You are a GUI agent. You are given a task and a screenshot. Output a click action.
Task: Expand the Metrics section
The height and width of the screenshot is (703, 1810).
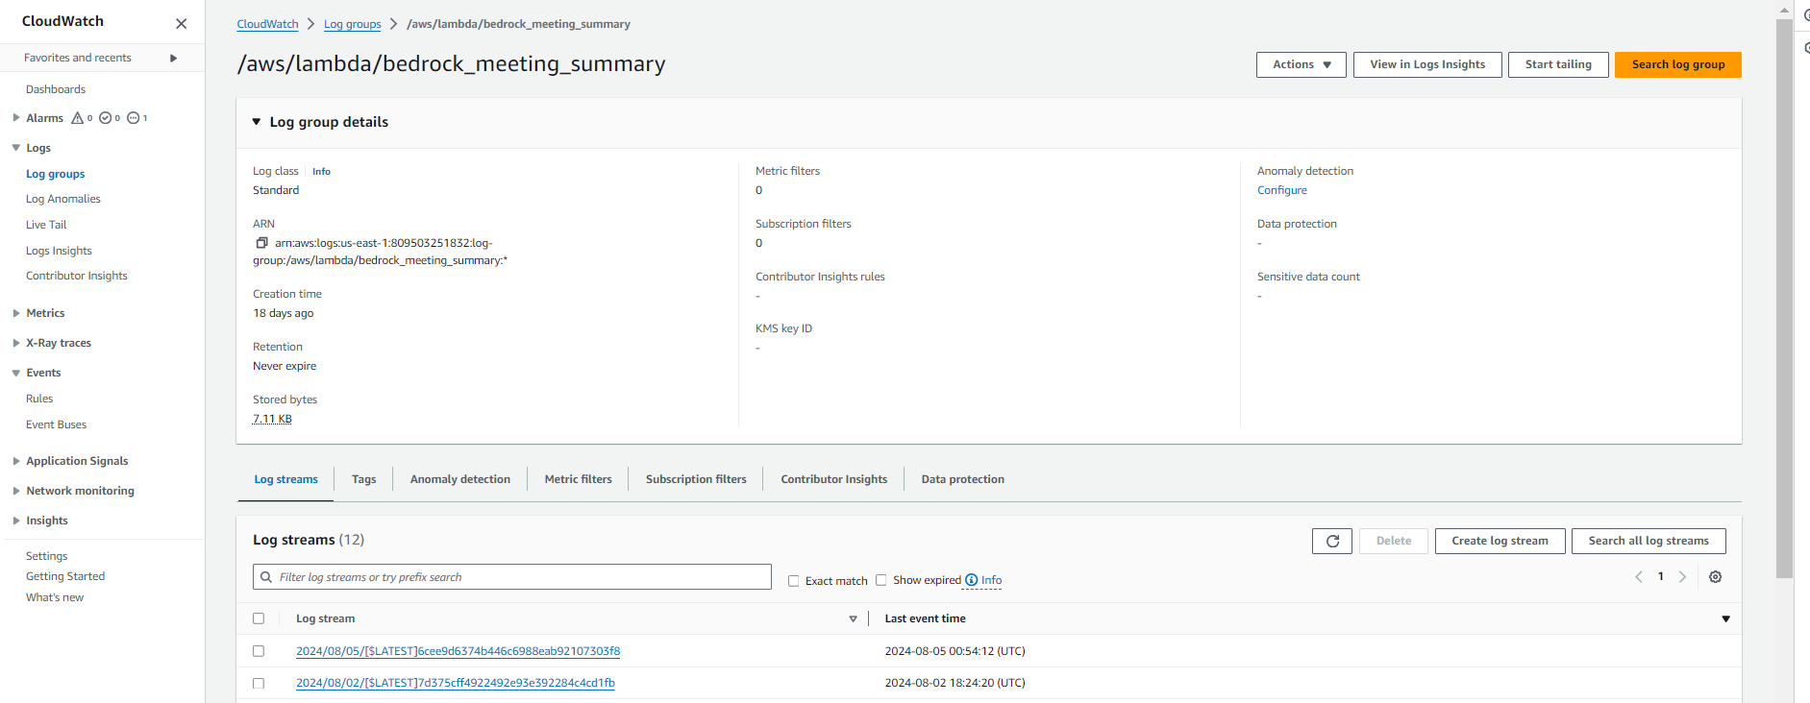coord(16,313)
